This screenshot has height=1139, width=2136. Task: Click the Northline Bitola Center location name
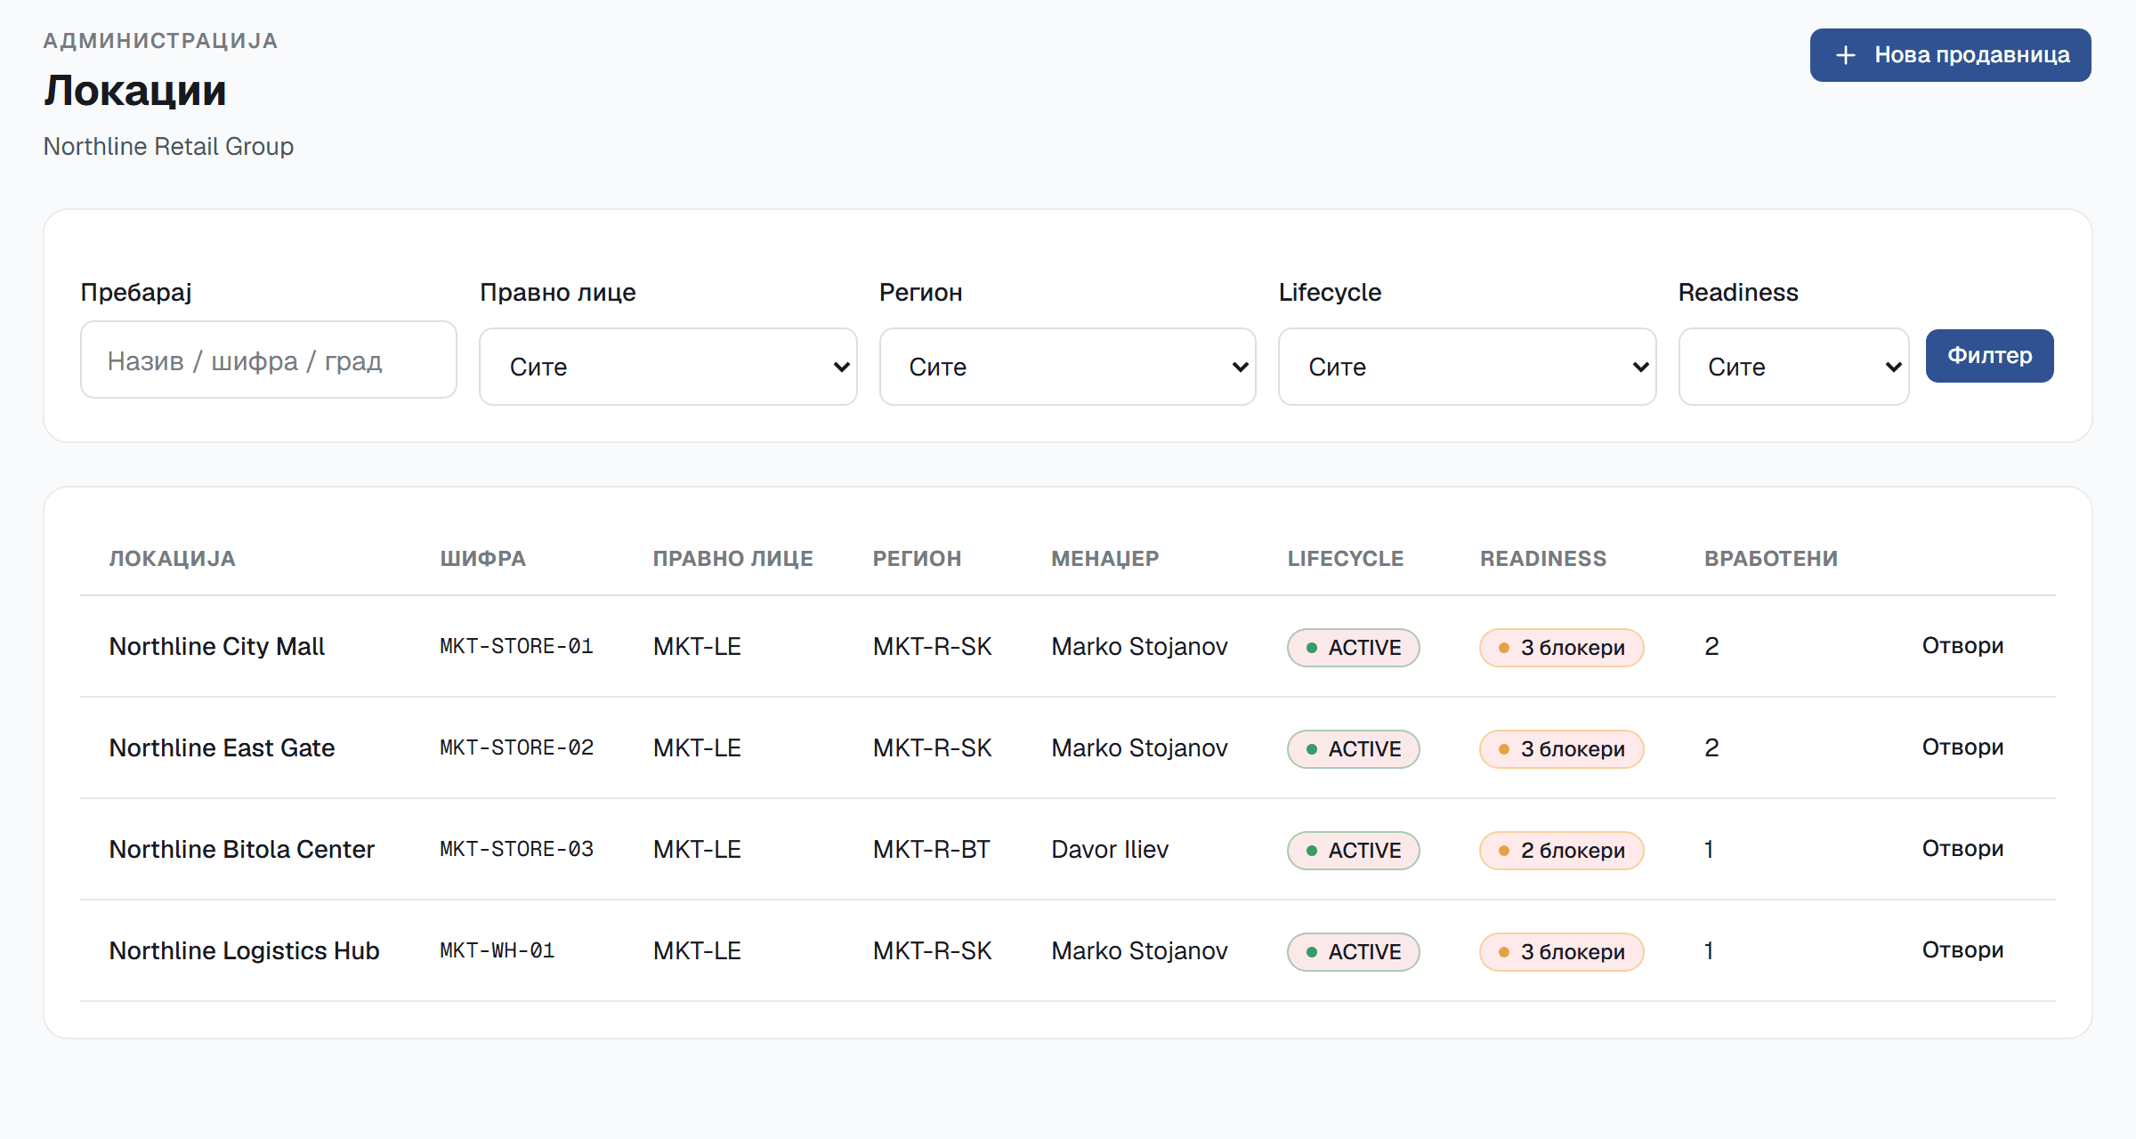tap(242, 849)
